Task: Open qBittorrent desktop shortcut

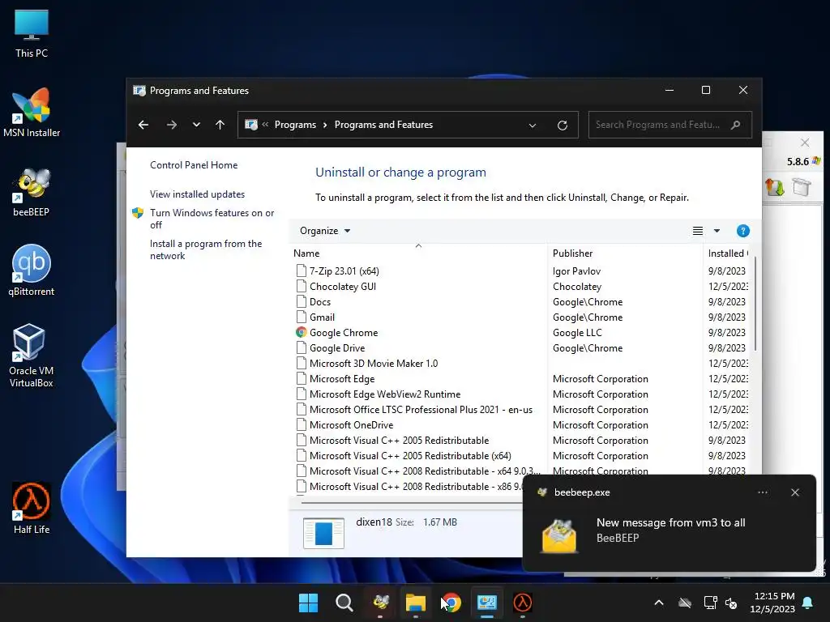Action: 32,271
